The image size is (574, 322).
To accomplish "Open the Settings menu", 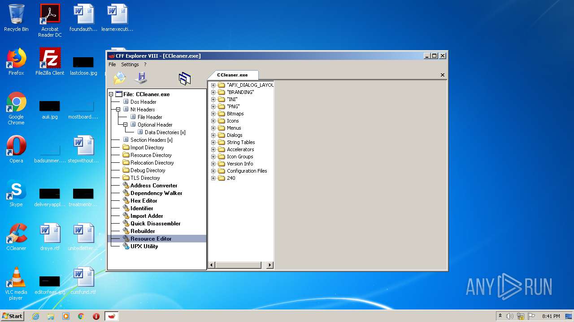I will pyautogui.click(x=130, y=64).
